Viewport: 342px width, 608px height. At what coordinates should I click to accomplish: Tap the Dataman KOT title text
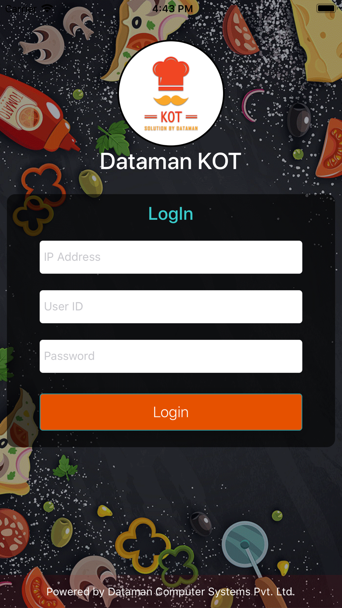coord(170,161)
